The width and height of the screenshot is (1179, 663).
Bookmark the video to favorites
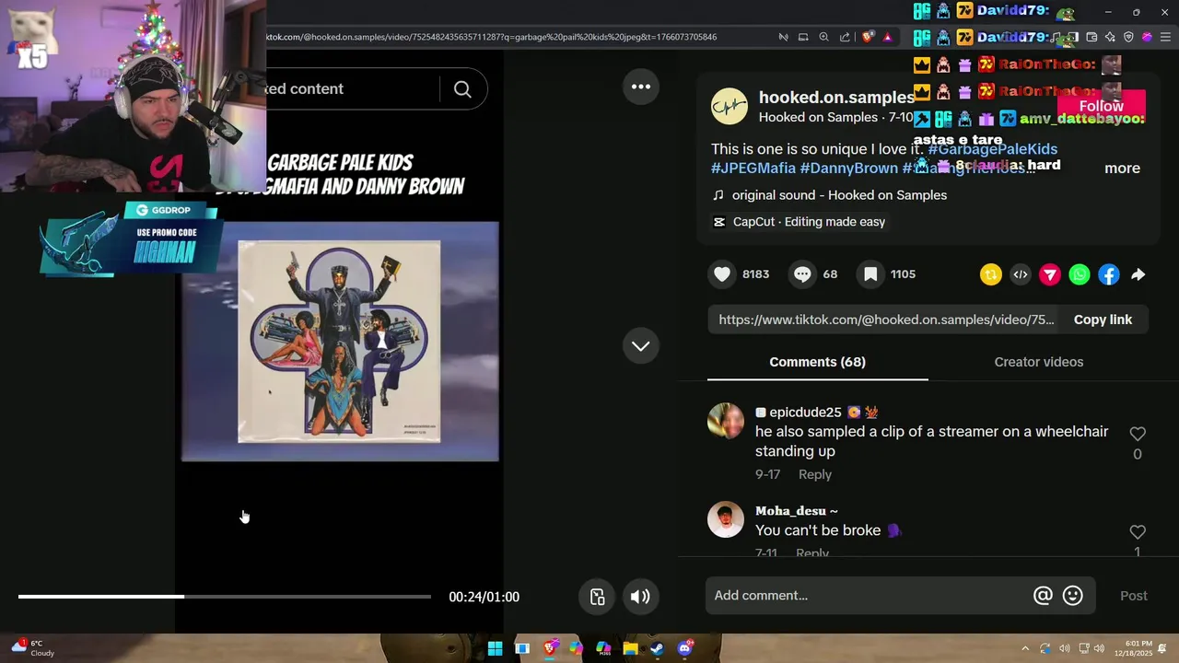point(870,274)
